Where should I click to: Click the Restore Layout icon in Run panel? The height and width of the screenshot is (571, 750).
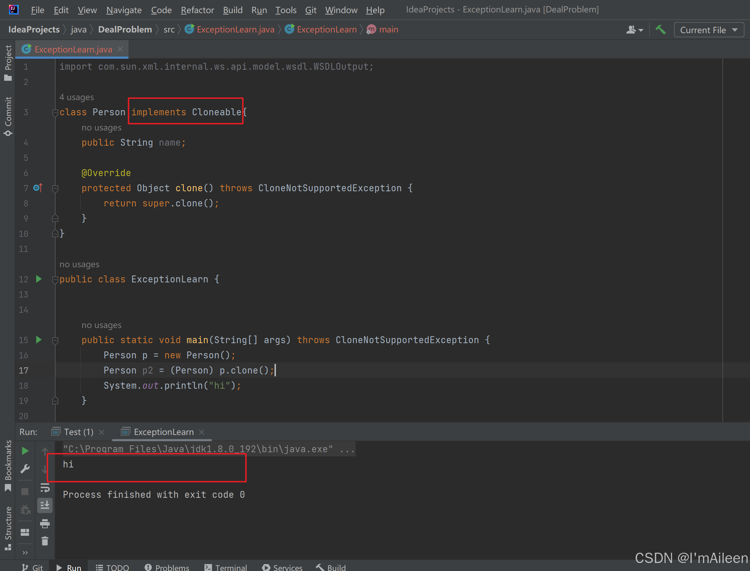(25, 532)
